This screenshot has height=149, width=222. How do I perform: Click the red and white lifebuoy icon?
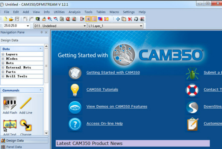coord(192,90)
